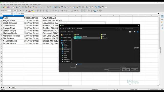Open the Format menu in Calc
Viewport: 164px width, 92px height.
(16, 5)
